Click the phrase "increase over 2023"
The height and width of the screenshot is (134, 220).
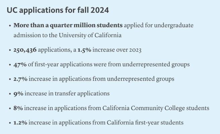tap(117, 50)
